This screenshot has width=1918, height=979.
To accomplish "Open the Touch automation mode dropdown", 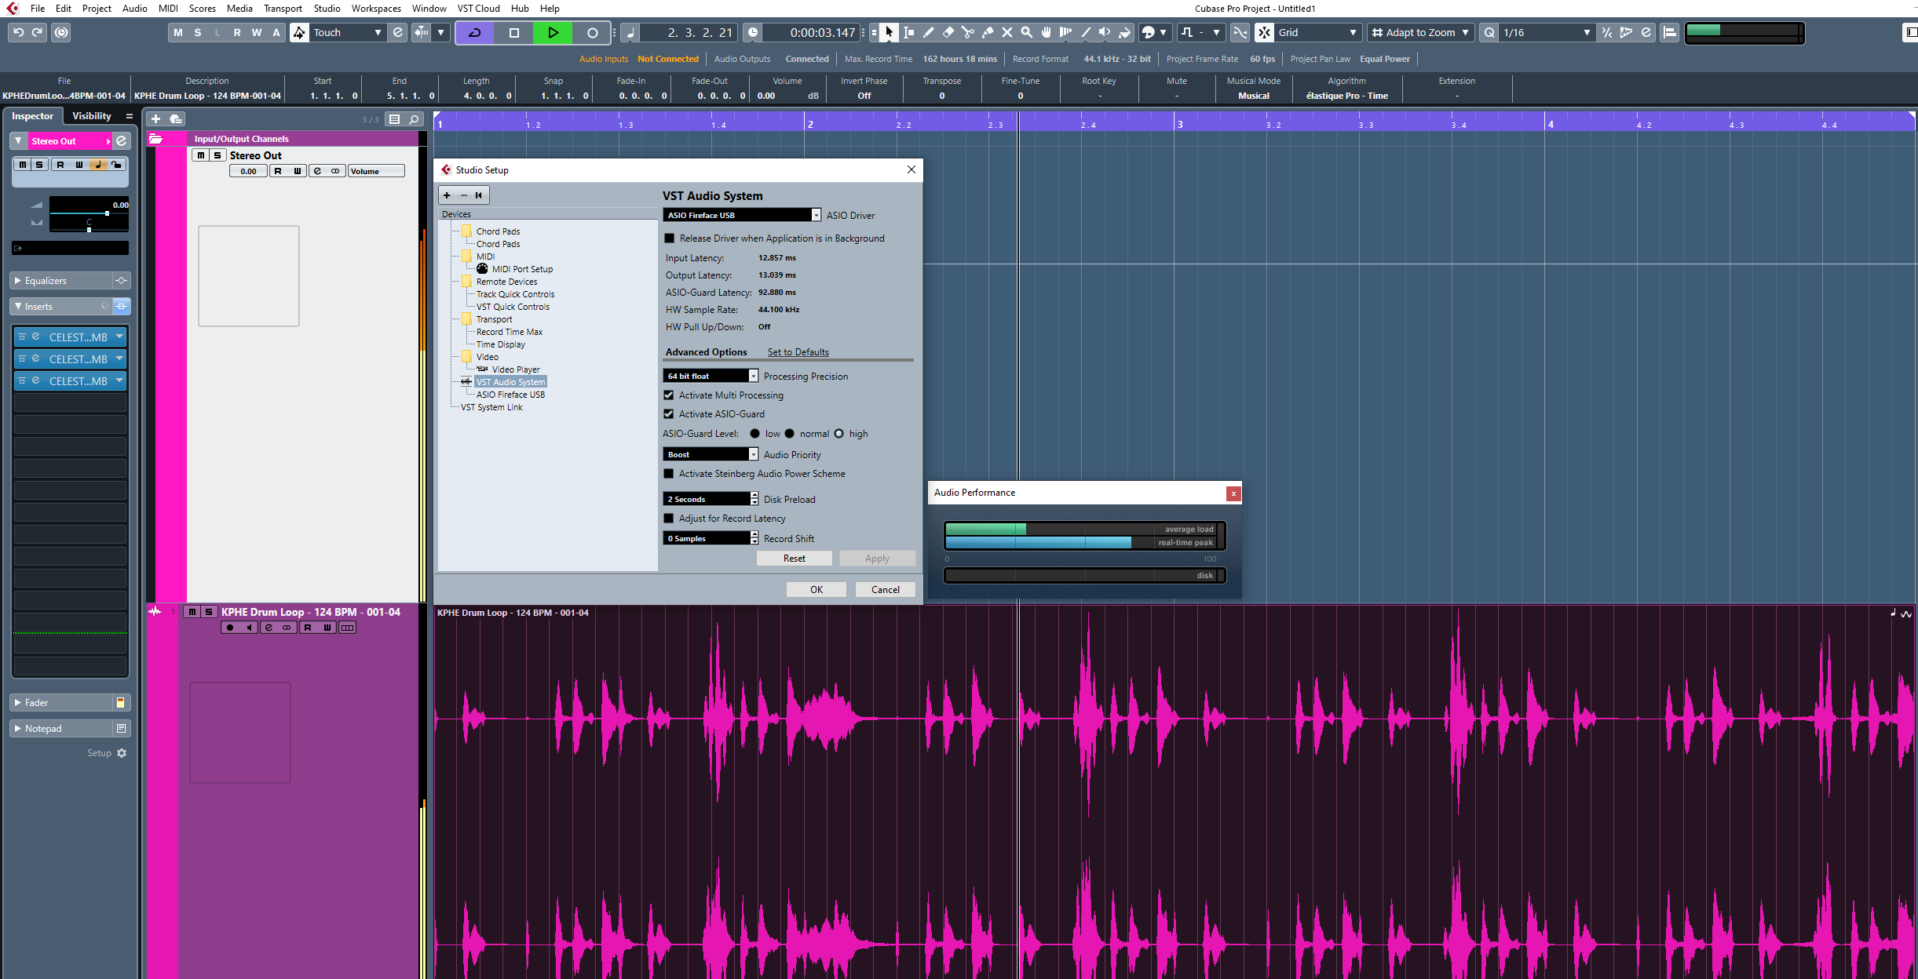I will pyautogui.click(x=347, y=32).
